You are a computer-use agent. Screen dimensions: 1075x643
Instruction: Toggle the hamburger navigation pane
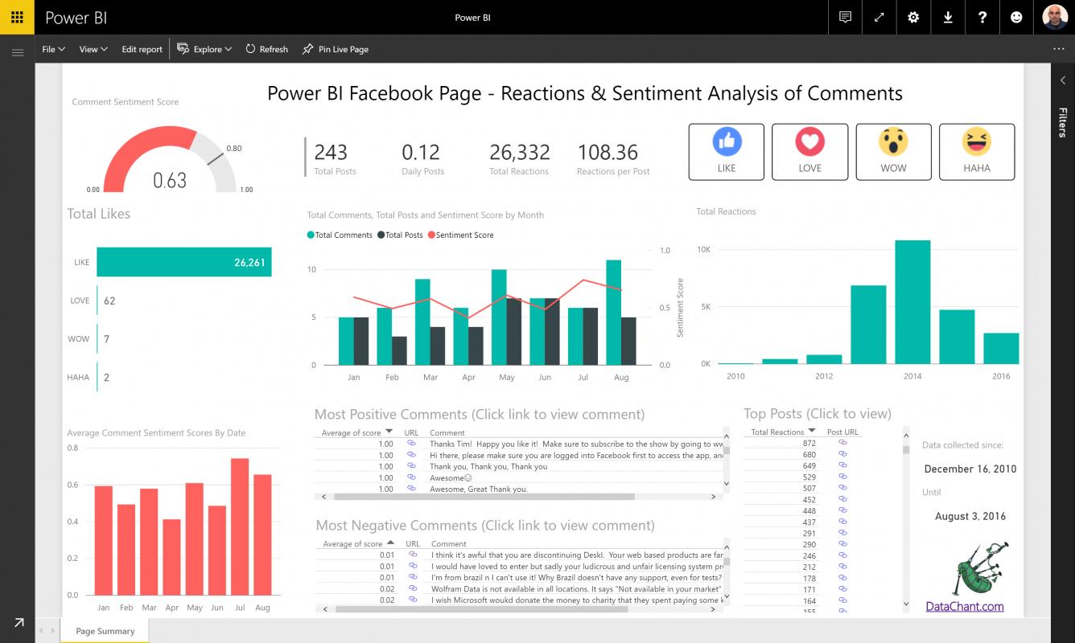[x=17, y=53]
